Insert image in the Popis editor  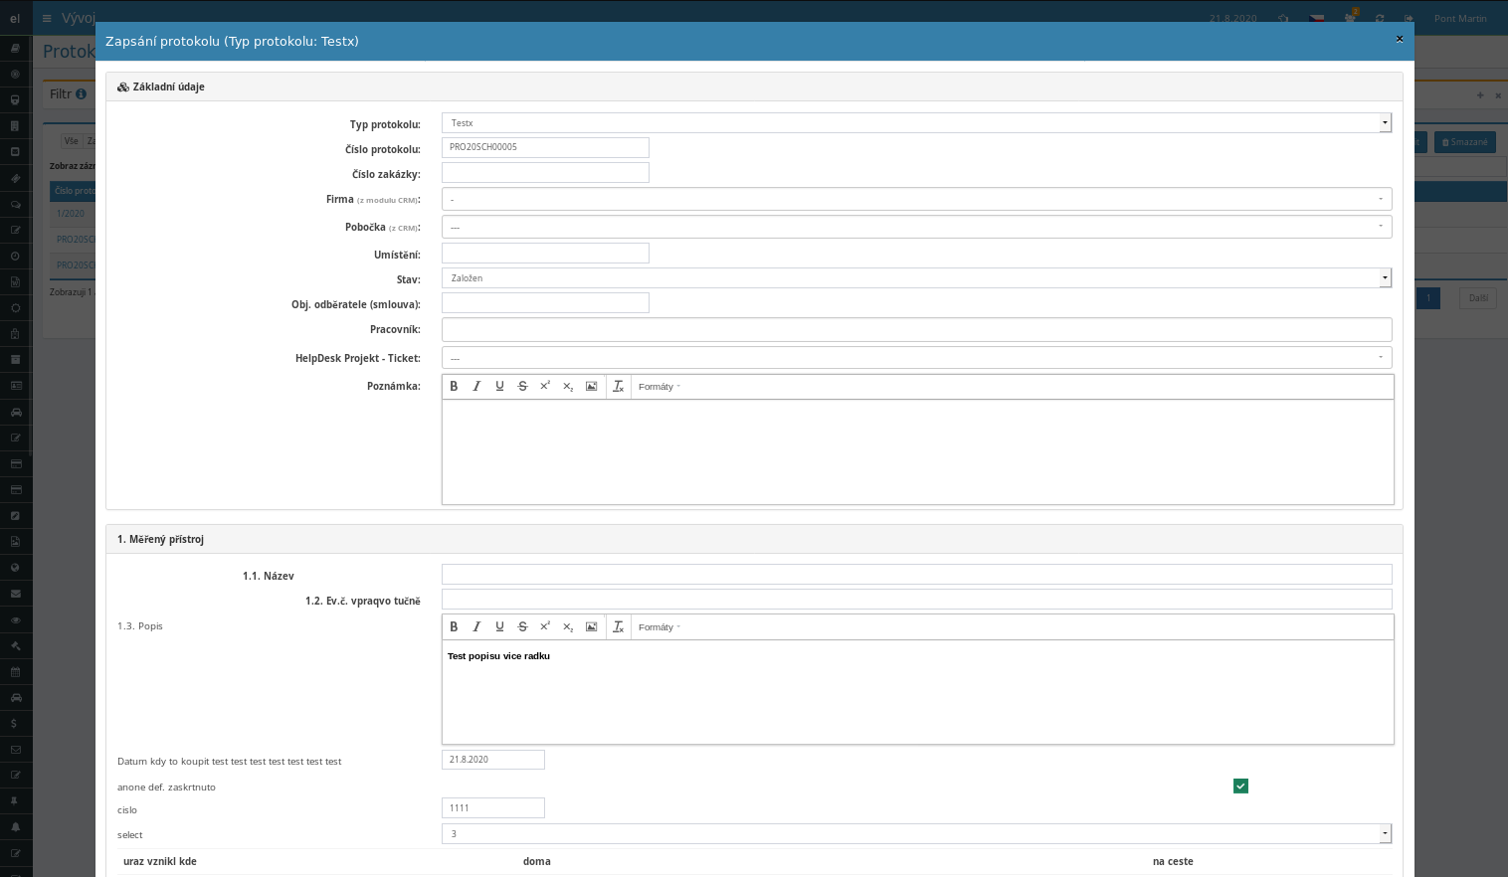pyautogui.click(x=591, y=627)
